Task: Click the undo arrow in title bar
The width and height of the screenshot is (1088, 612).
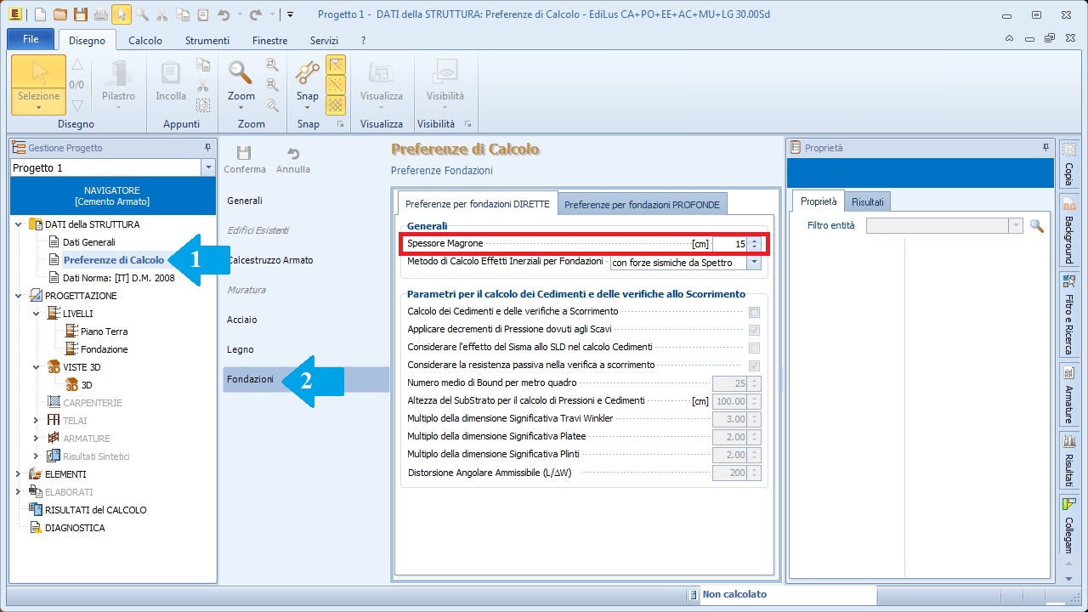Action: 224,14
